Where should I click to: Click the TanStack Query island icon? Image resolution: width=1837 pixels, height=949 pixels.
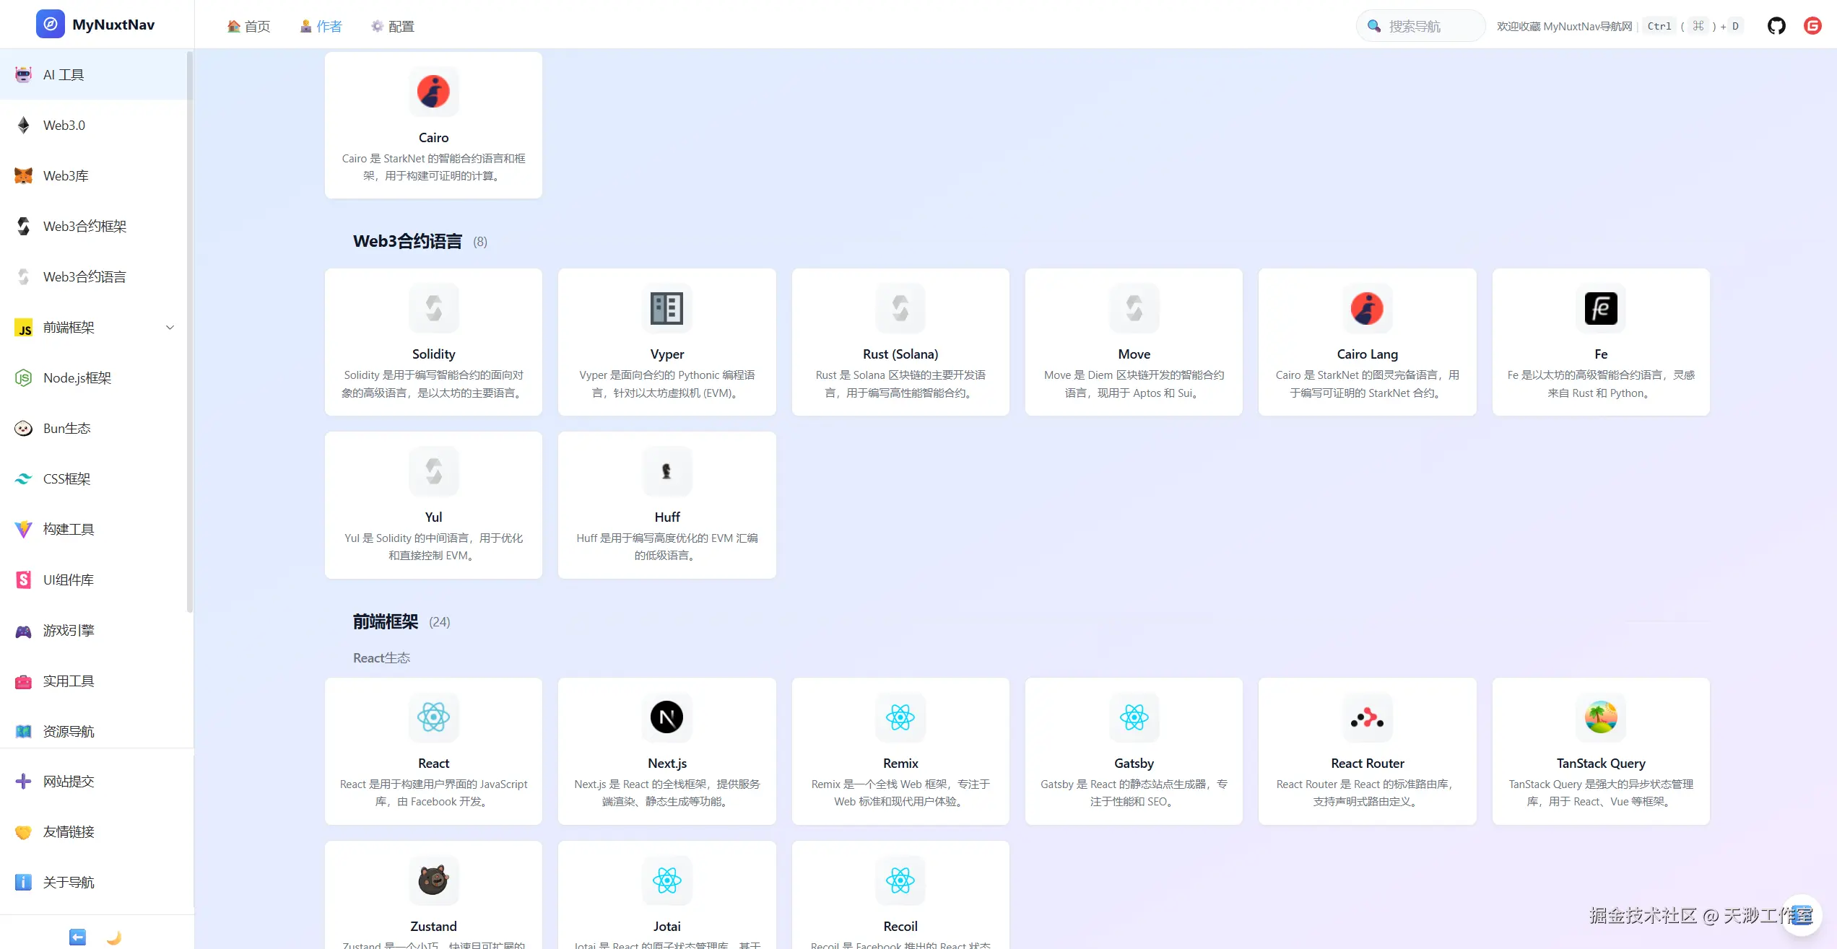1601,717
